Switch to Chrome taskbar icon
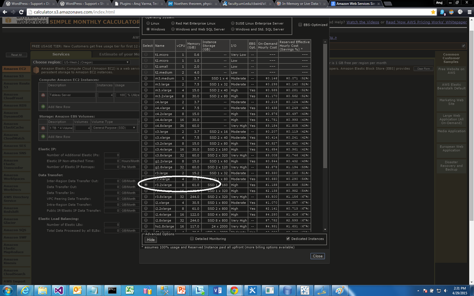Image resolution: width=474 pixels, height=296 pixels. coord(234,290)
